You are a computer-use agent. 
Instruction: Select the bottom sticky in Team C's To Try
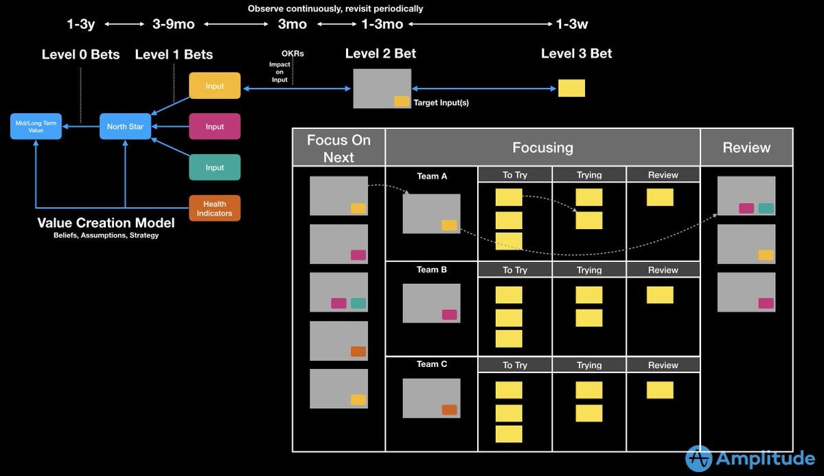tap(509, 433)
